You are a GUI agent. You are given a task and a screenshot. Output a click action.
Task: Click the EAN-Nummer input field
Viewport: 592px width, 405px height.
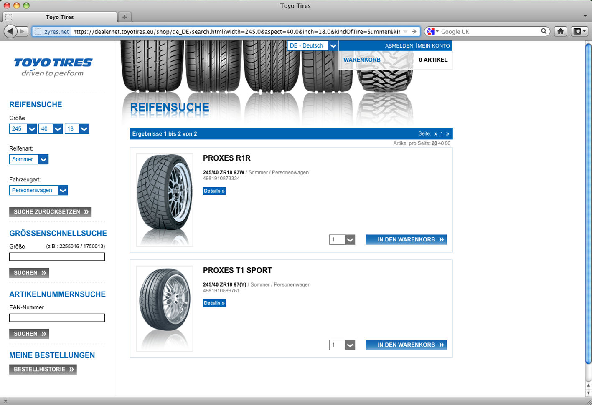coord(57,318)
